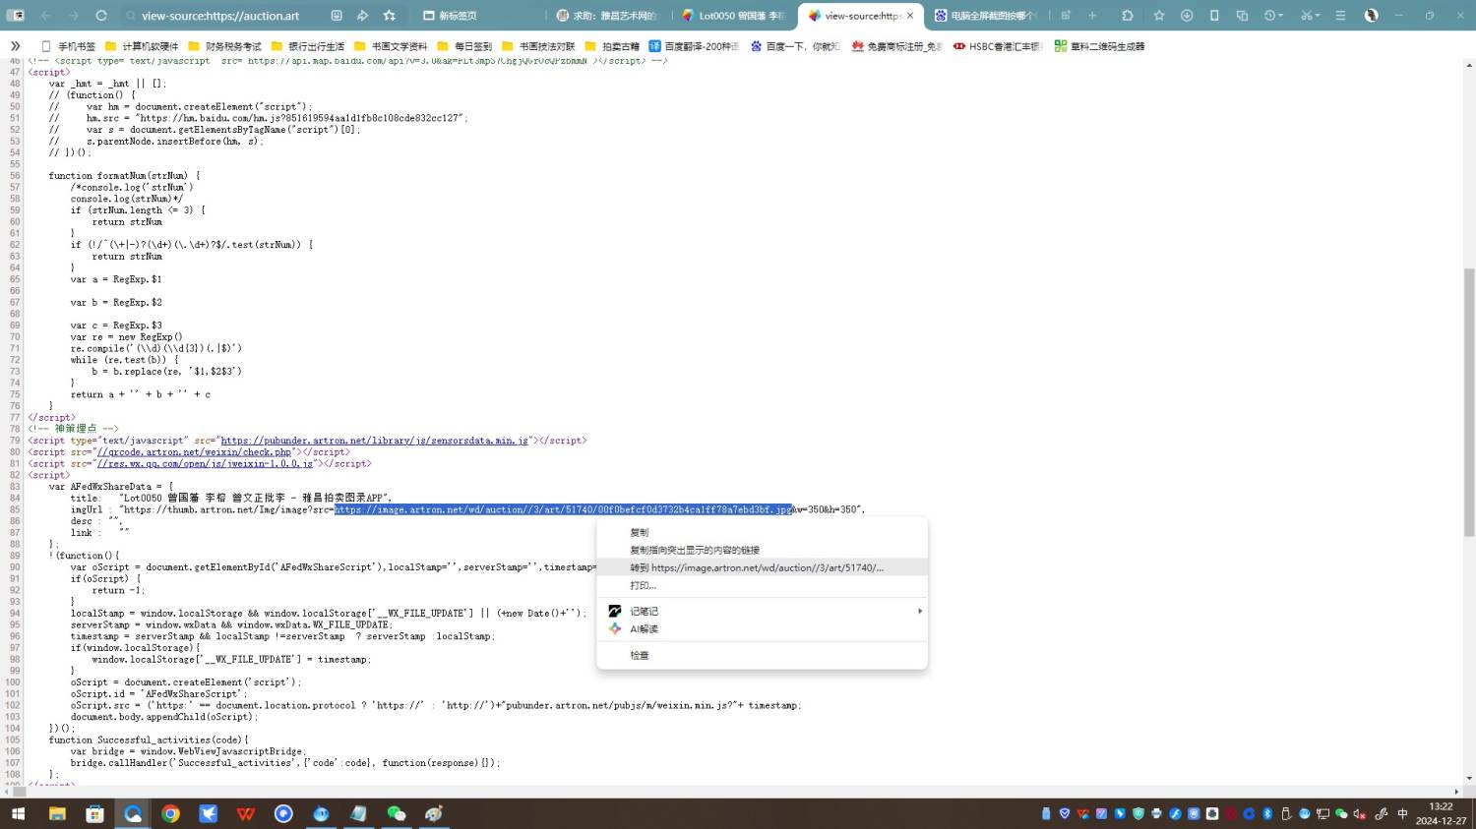The image size is (1476, 829).
Task: Open WeChat from the taskbar
Action: coord(397,813)
